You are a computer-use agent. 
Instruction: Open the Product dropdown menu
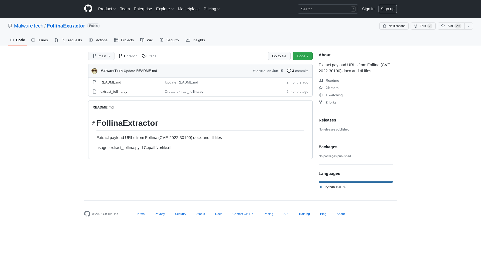click(x=107, y=9)
